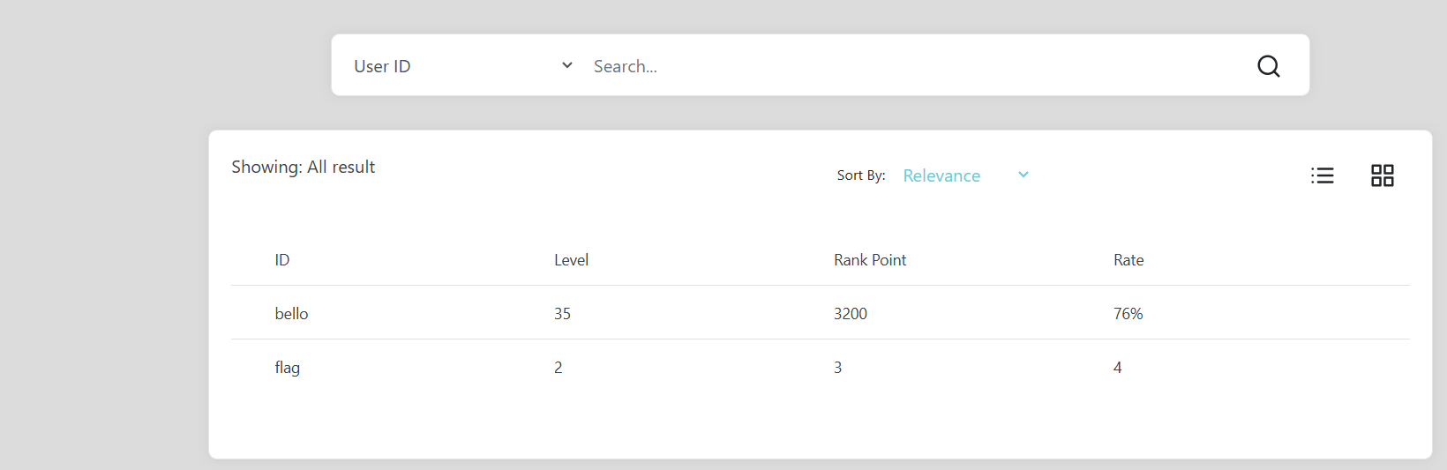
Task: Click the chevron next to Relevance
Action: click(x=1023, y=175)
